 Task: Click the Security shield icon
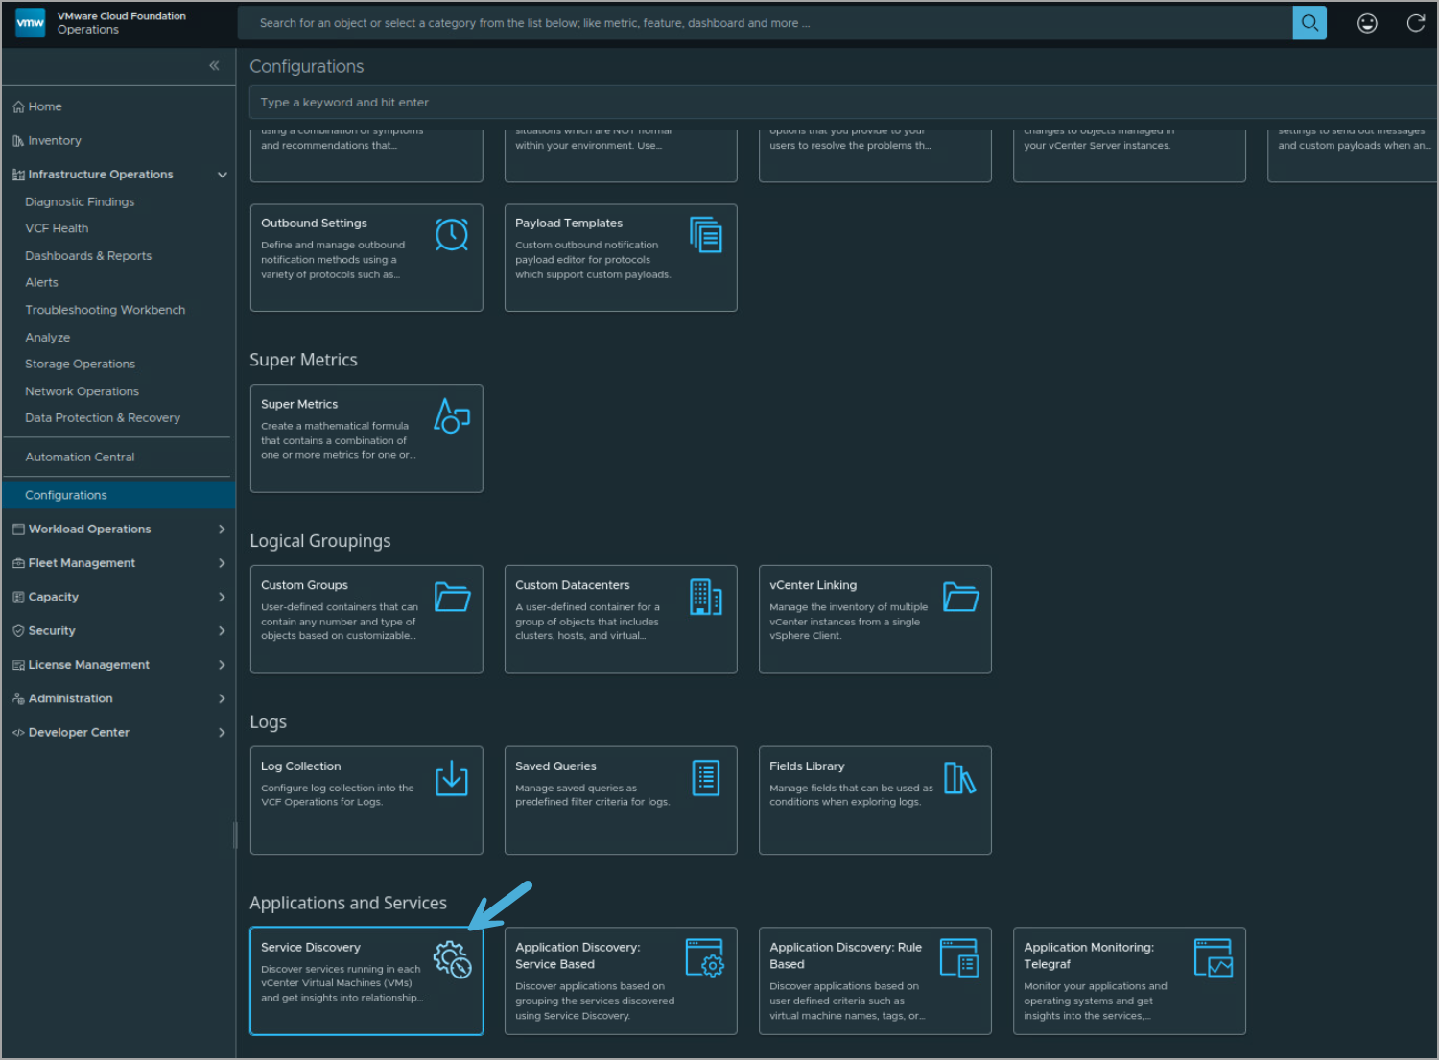pos(18,631)
